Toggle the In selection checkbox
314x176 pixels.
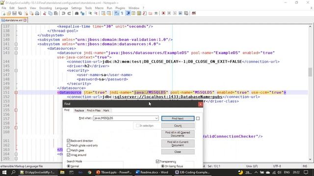(137, 126)
